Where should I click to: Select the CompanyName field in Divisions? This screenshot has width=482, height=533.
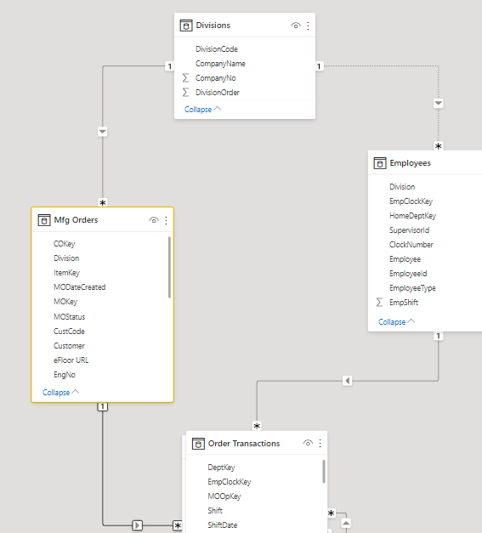220,64
